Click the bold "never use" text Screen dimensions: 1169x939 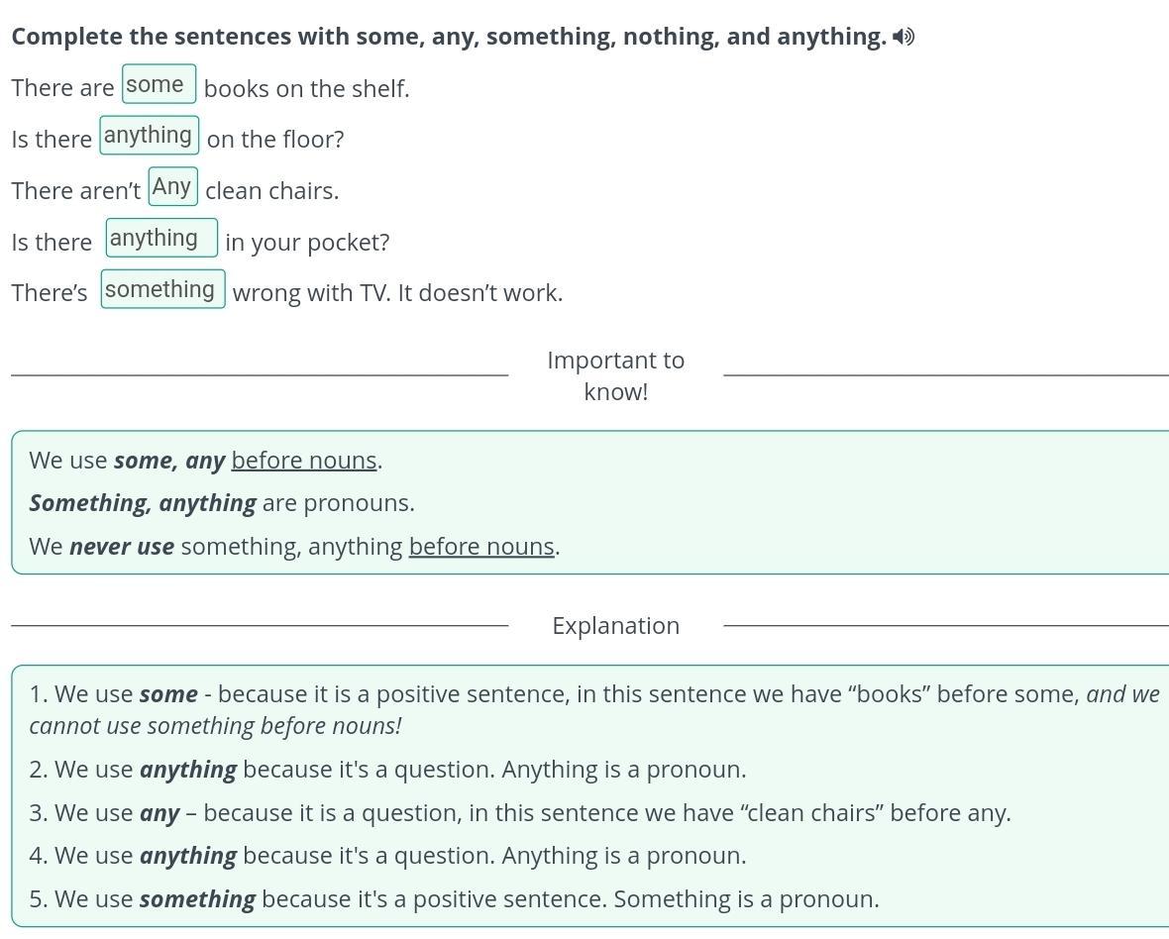click(x=122, y=547)
